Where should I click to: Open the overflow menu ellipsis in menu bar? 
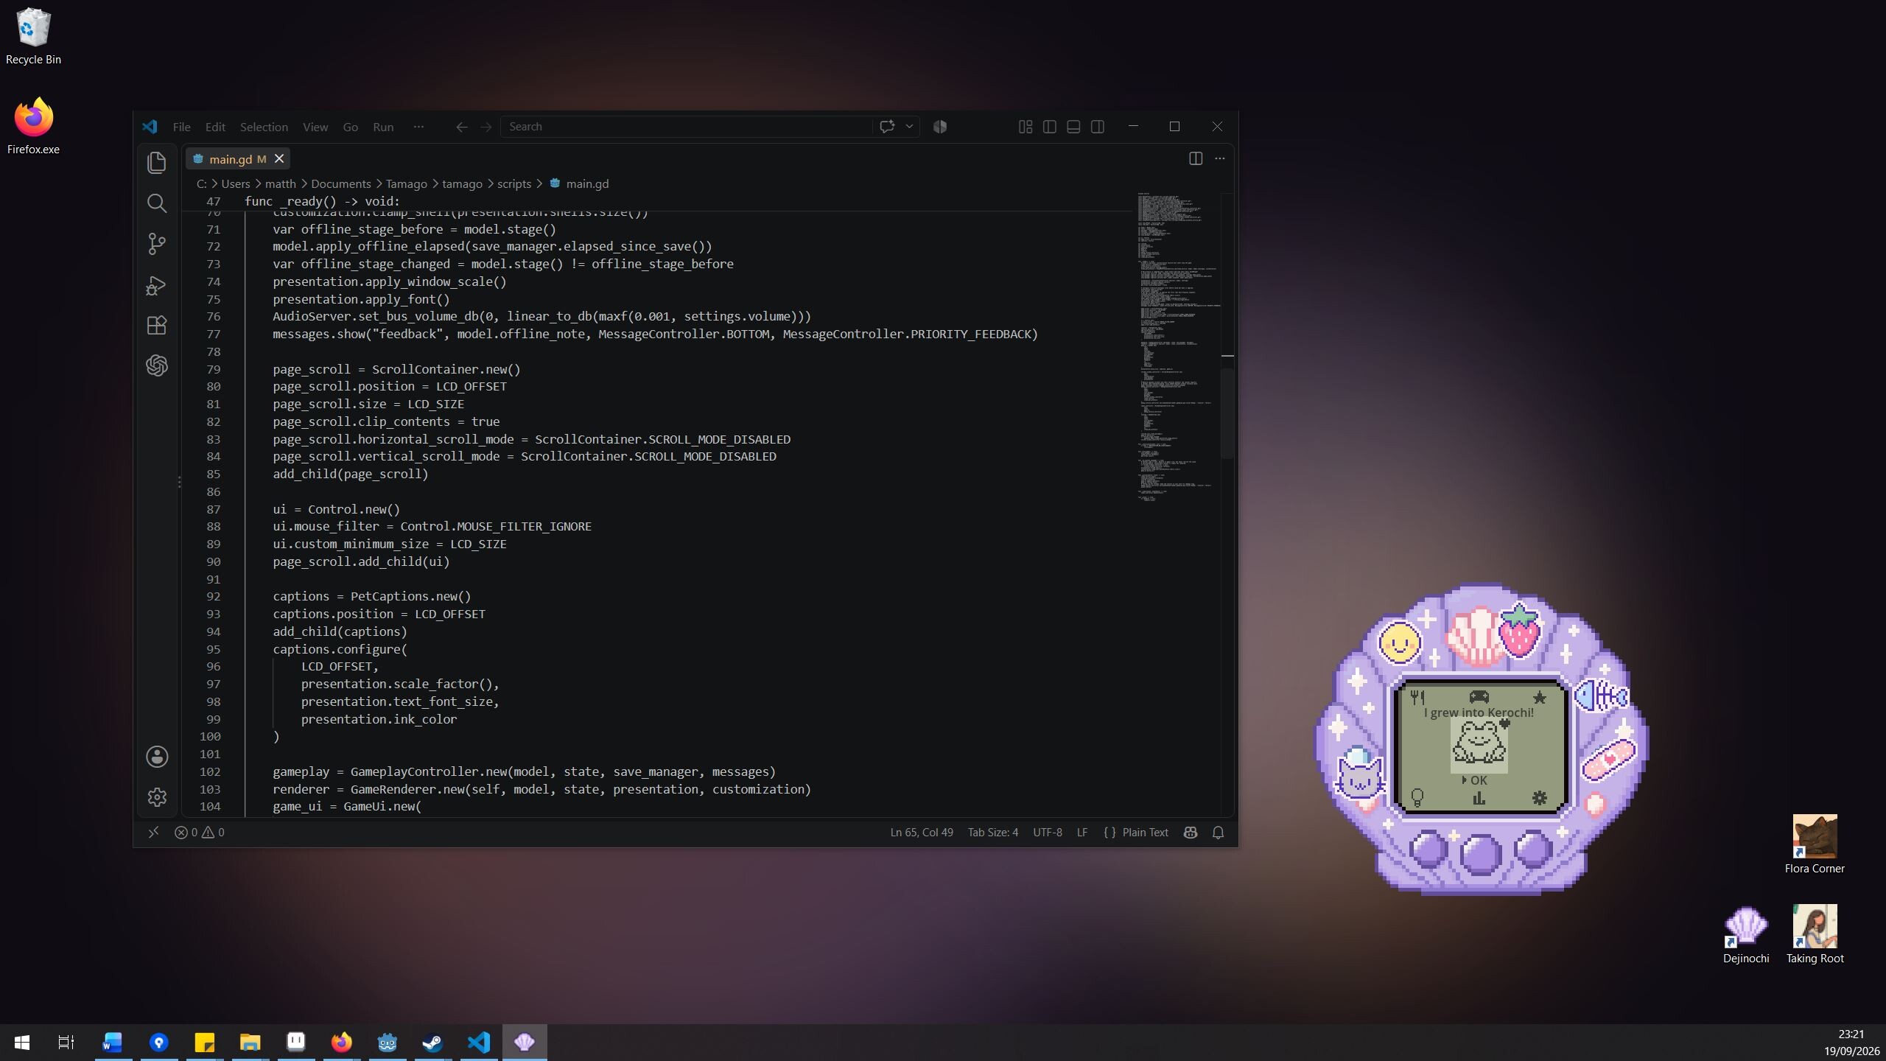click(418, 127)
